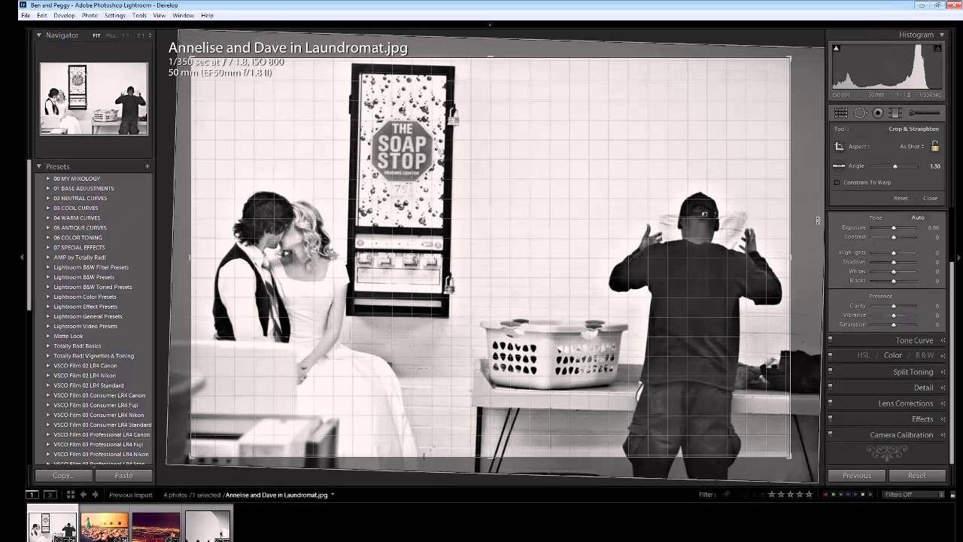Collapse the Presets panel triangle
The image size is (963, 542).
(39, 166)
